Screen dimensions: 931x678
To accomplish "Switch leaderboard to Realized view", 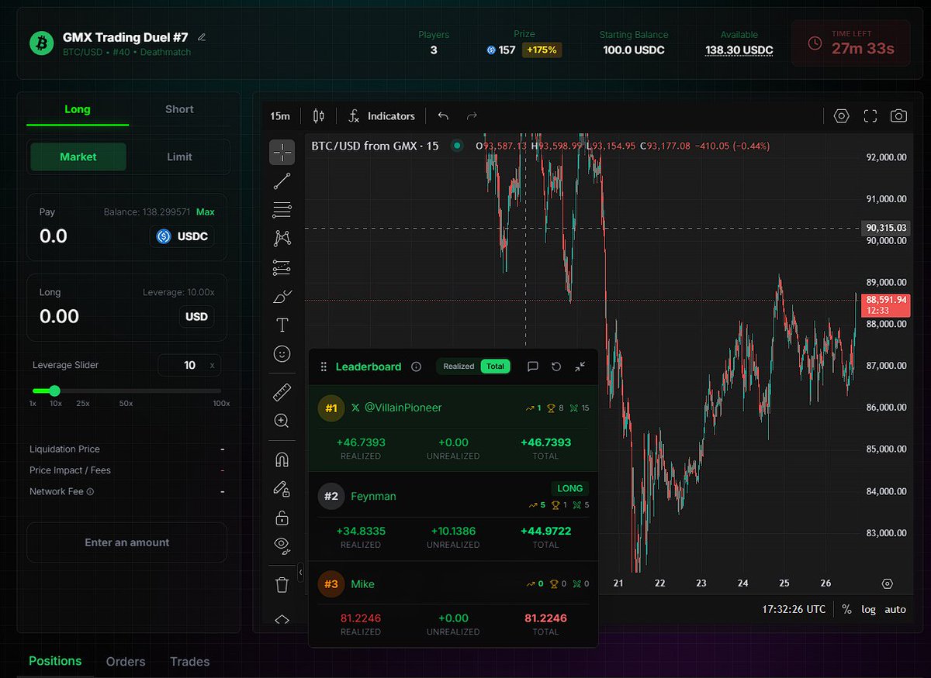I will coord(459,367).
